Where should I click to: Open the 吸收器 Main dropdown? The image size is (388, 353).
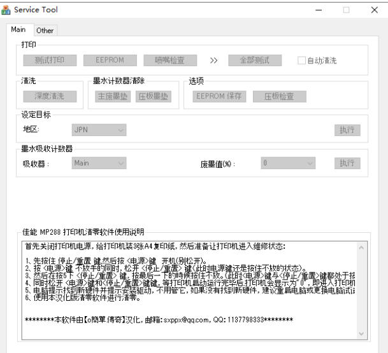(99, 163)
